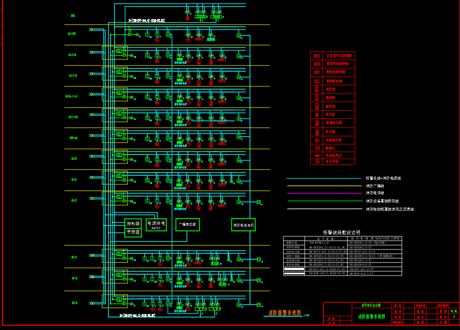Screen dimensions: 460x330
Task: Select the yellow 消防广播线 legend line
Action: pyautogui.click(x=324, y=186)
